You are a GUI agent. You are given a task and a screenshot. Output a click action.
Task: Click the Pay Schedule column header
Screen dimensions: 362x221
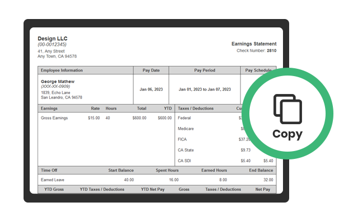tap(258, 70)
